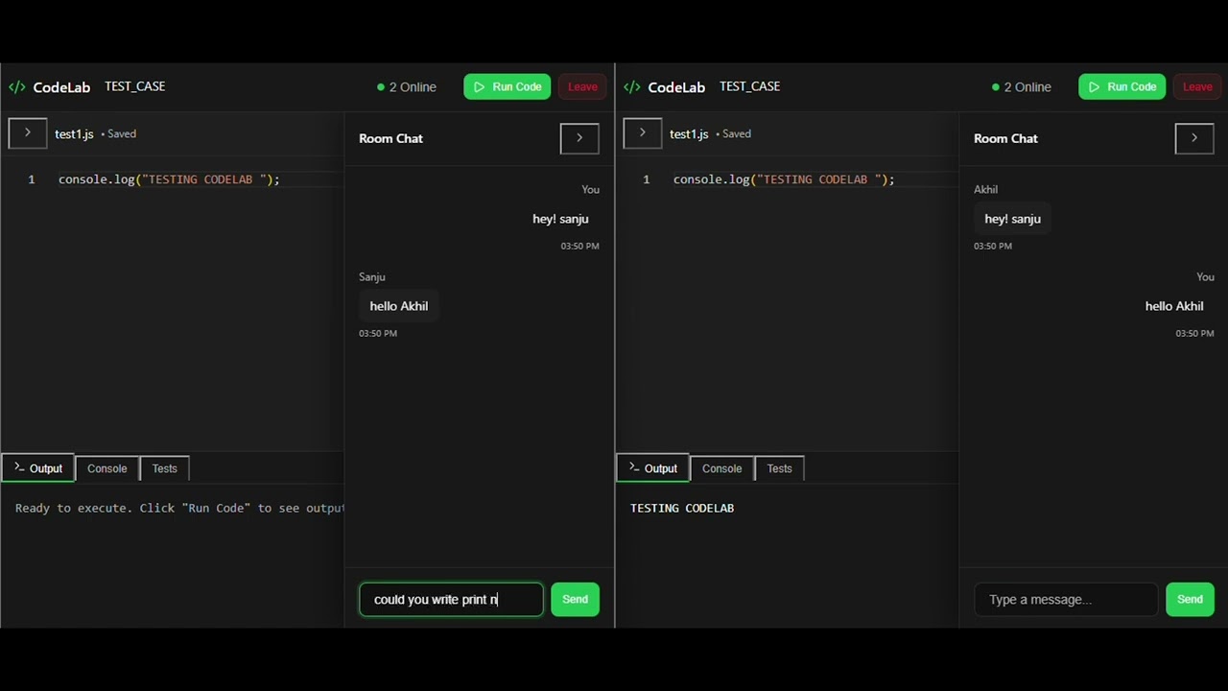Click the CodeLab logo icon in right window

click(632, 87)
